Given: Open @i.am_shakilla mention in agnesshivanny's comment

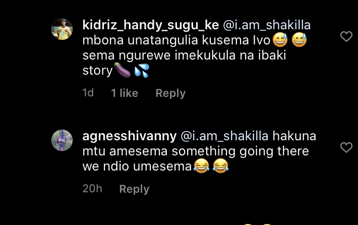Looking at the screenshot, I should point(224,136).
